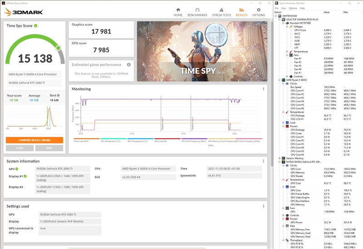The width and height of the screenshot is (363, 249).
Task: Click the Estimated game performance info icon
Action: [x=129, y=65]
